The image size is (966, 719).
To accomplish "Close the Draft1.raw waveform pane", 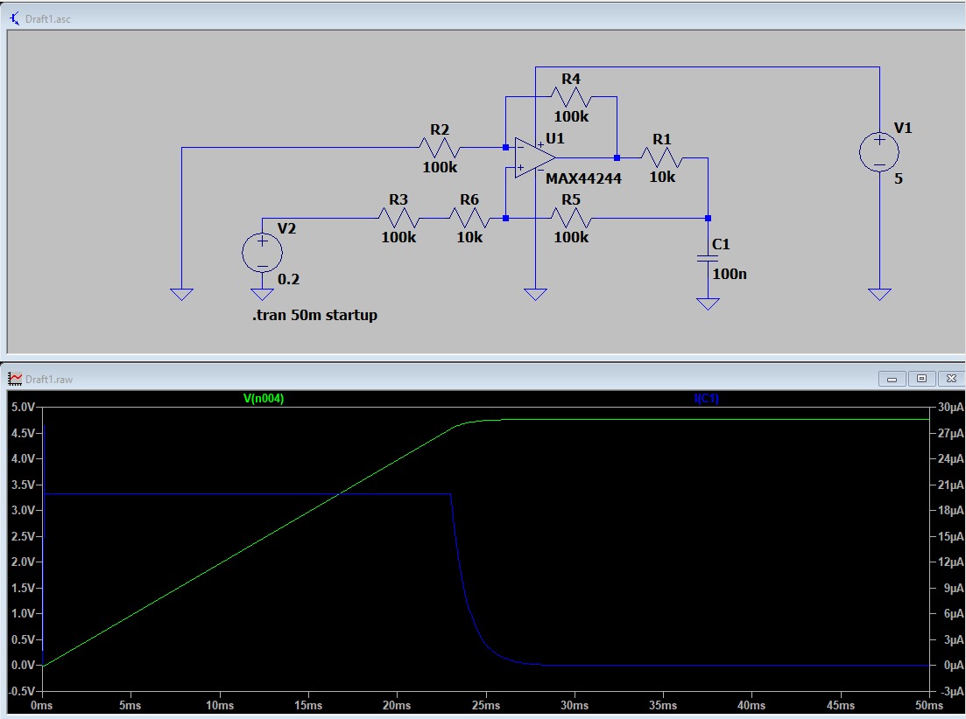I will pyautogui.click(x=950, y=379).
